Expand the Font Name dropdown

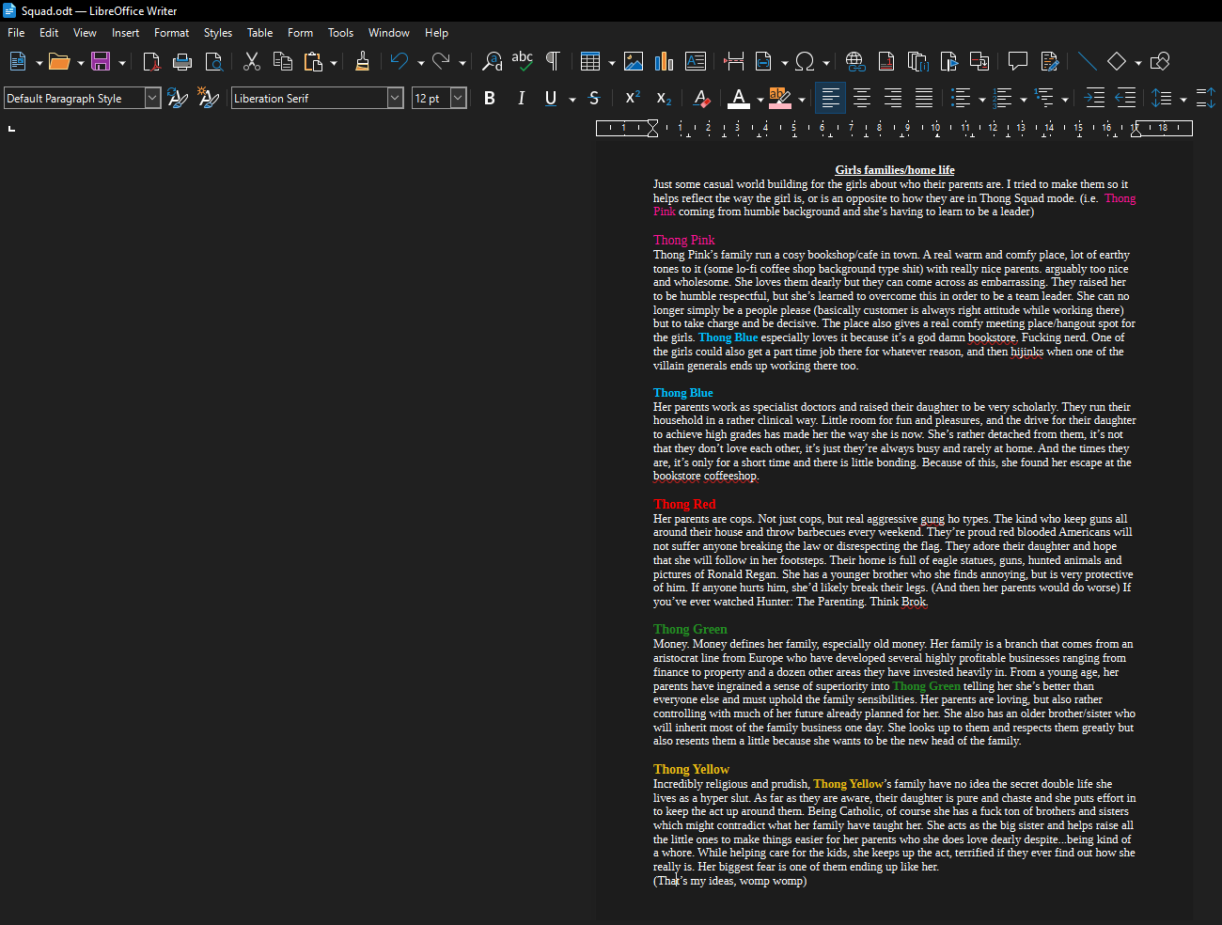click(395, 98)
